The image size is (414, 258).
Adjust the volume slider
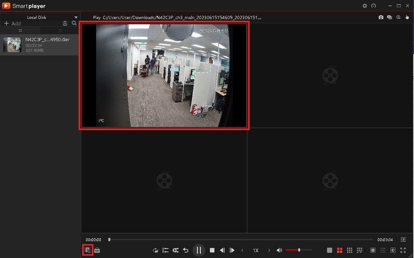tap(299, 250)
